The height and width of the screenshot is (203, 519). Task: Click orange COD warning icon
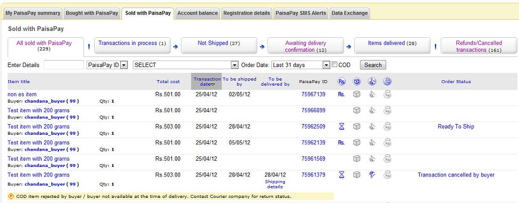pyautogui.click(x=11, y=196)
